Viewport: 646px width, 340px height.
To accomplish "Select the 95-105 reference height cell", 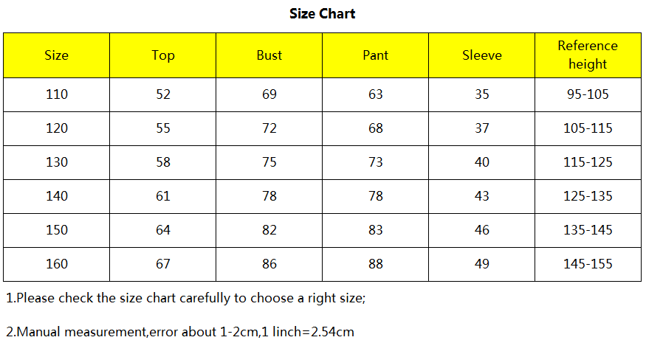I will [588, 94].
